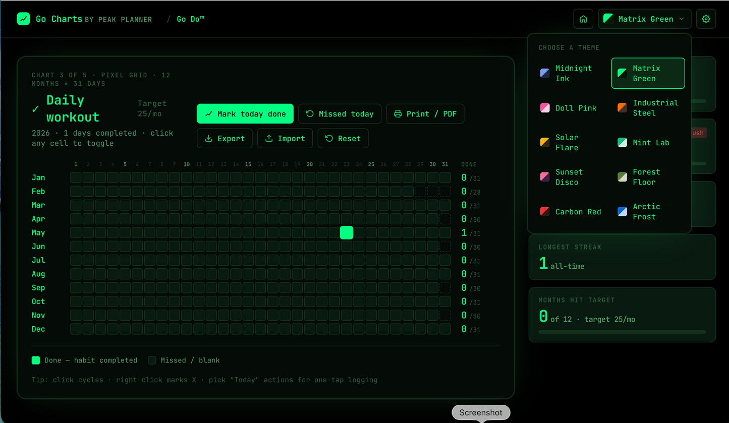Viewport: 729px width, 423px height.
Task: Click the Daily workout heading
Action: coord(73,108)
